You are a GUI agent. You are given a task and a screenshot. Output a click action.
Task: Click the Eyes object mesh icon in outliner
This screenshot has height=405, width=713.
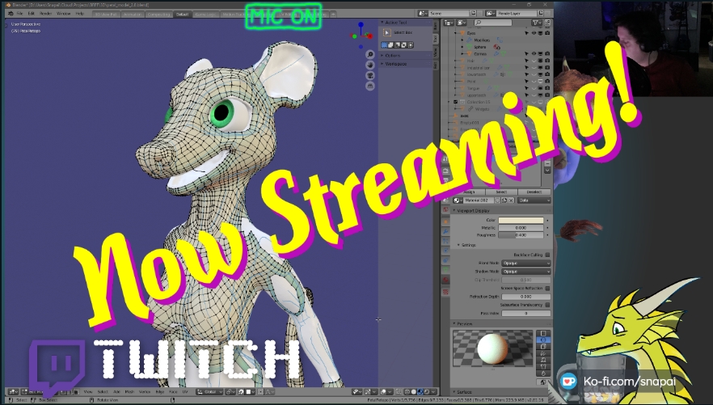pos(463,33)
